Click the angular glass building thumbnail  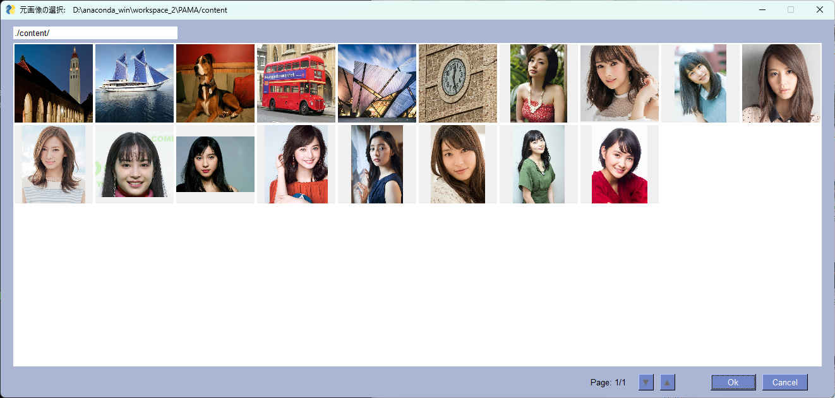tap(377, 83)
